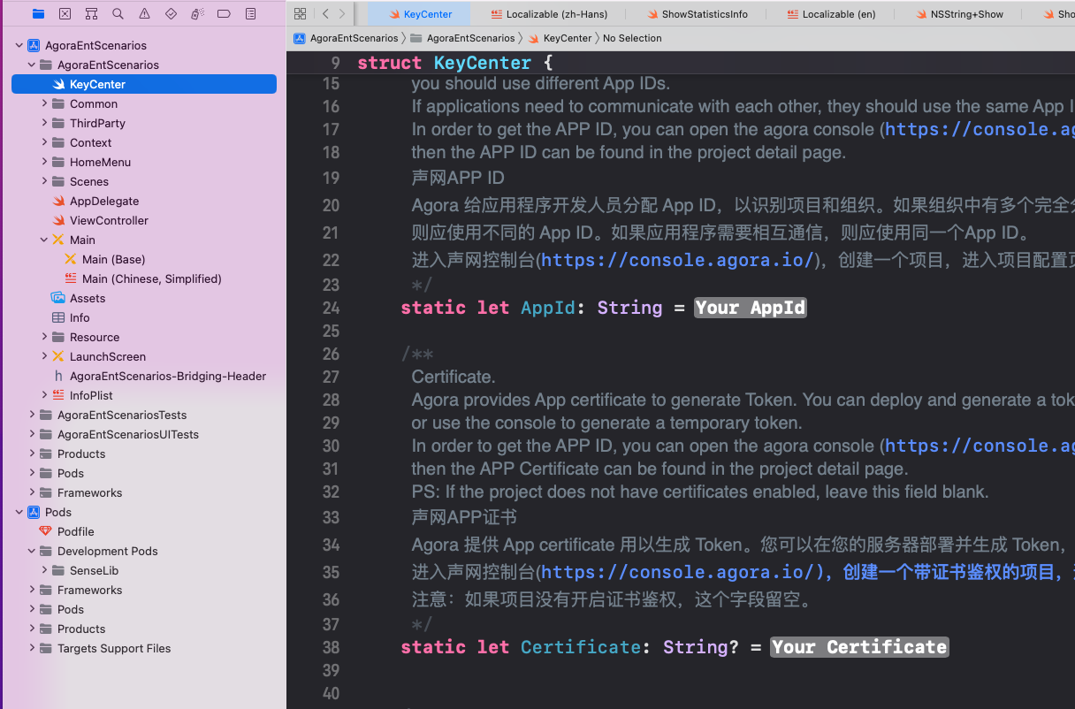Expand the Targets Support Files folder
1075x709 pixels.
(x=32, y=648)
